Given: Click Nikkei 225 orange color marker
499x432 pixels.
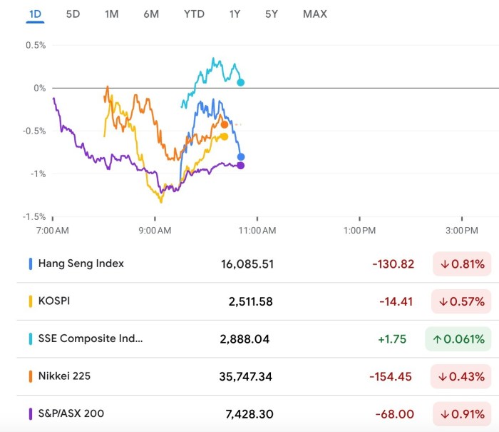Looking at the screenshot, I should [x=31, y=376].
